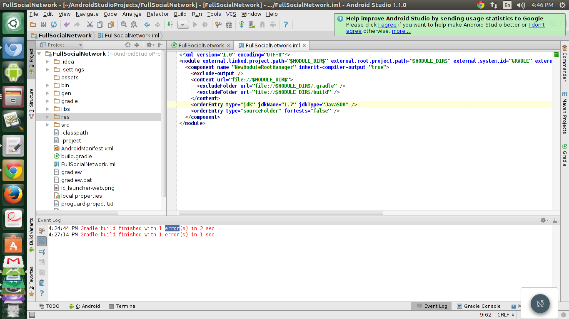Hide the Project panel with the arrow icon
The width and height of the screenshot is (569, 319).
click(160, 45)
